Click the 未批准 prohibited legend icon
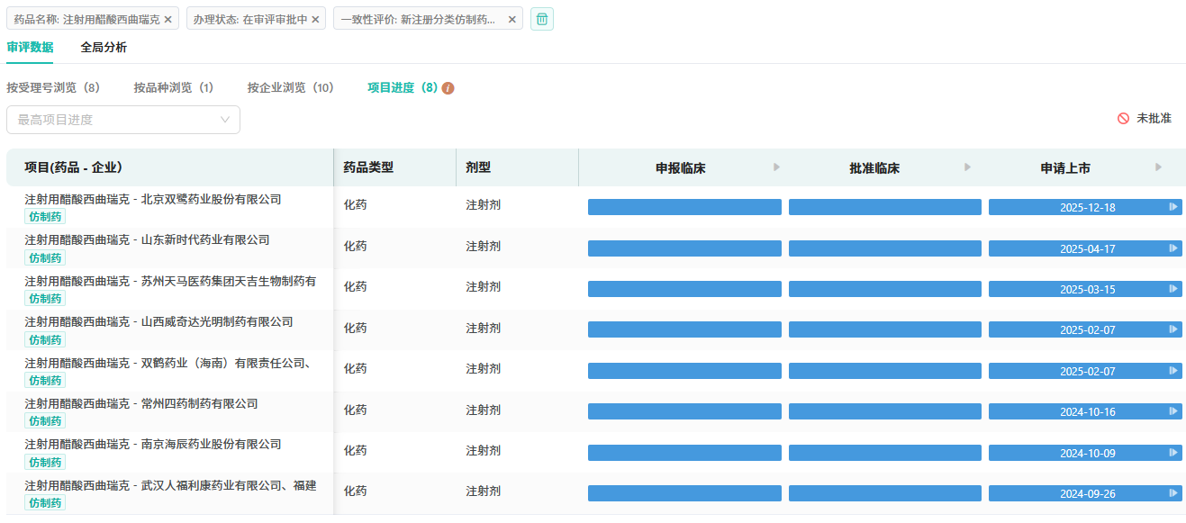This screenshot has width=1186, height=523. [1123, 119]
